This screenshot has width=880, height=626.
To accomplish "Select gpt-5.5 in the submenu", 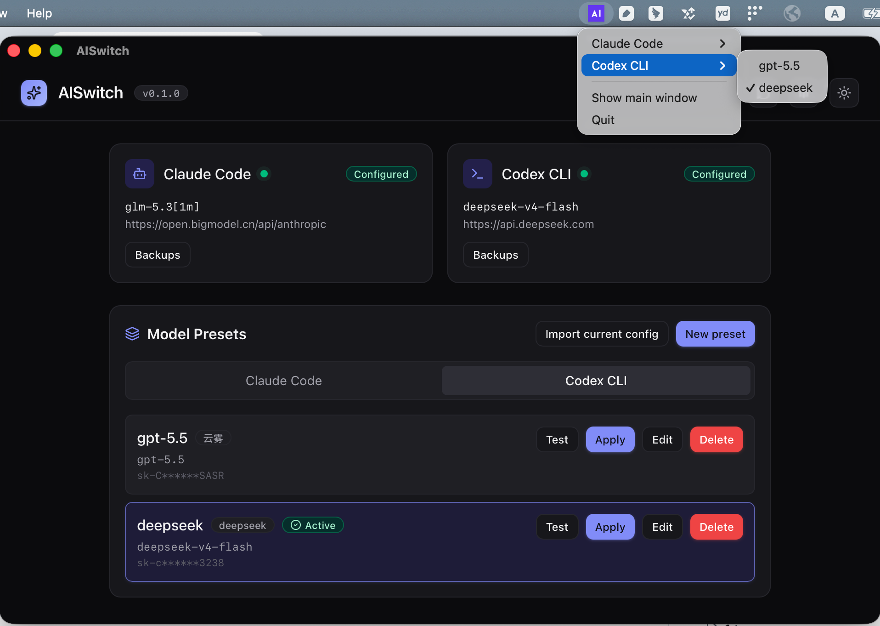I will point(782,66).
